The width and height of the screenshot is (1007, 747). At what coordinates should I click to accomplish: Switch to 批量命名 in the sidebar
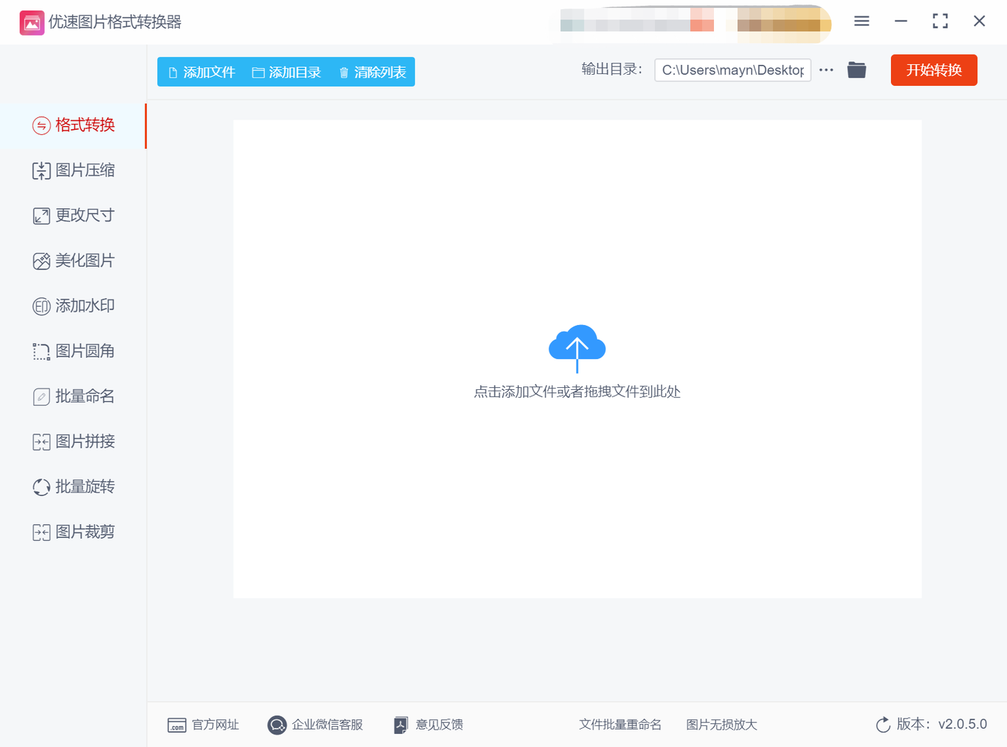pyautogui.click(x=73, y=397)
